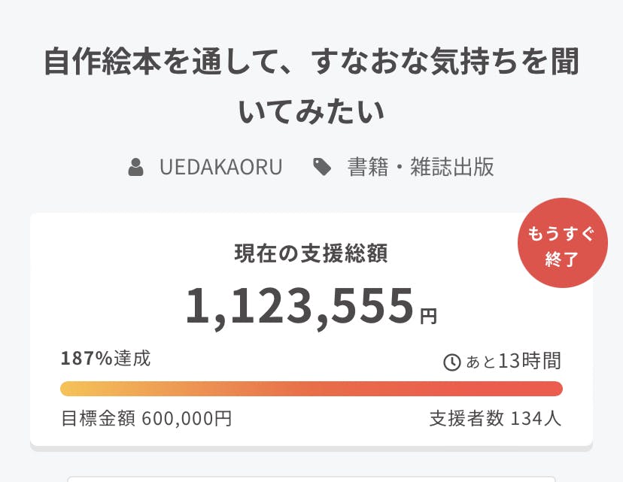Click the 600,000円 goal value
This screenshot has height=482, width=623.
coord(187,418)
